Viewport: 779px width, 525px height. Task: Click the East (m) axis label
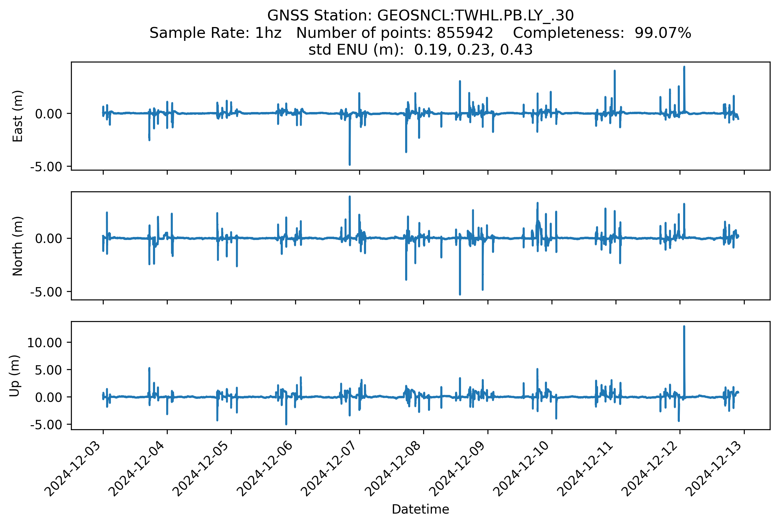tap(17, 116)
